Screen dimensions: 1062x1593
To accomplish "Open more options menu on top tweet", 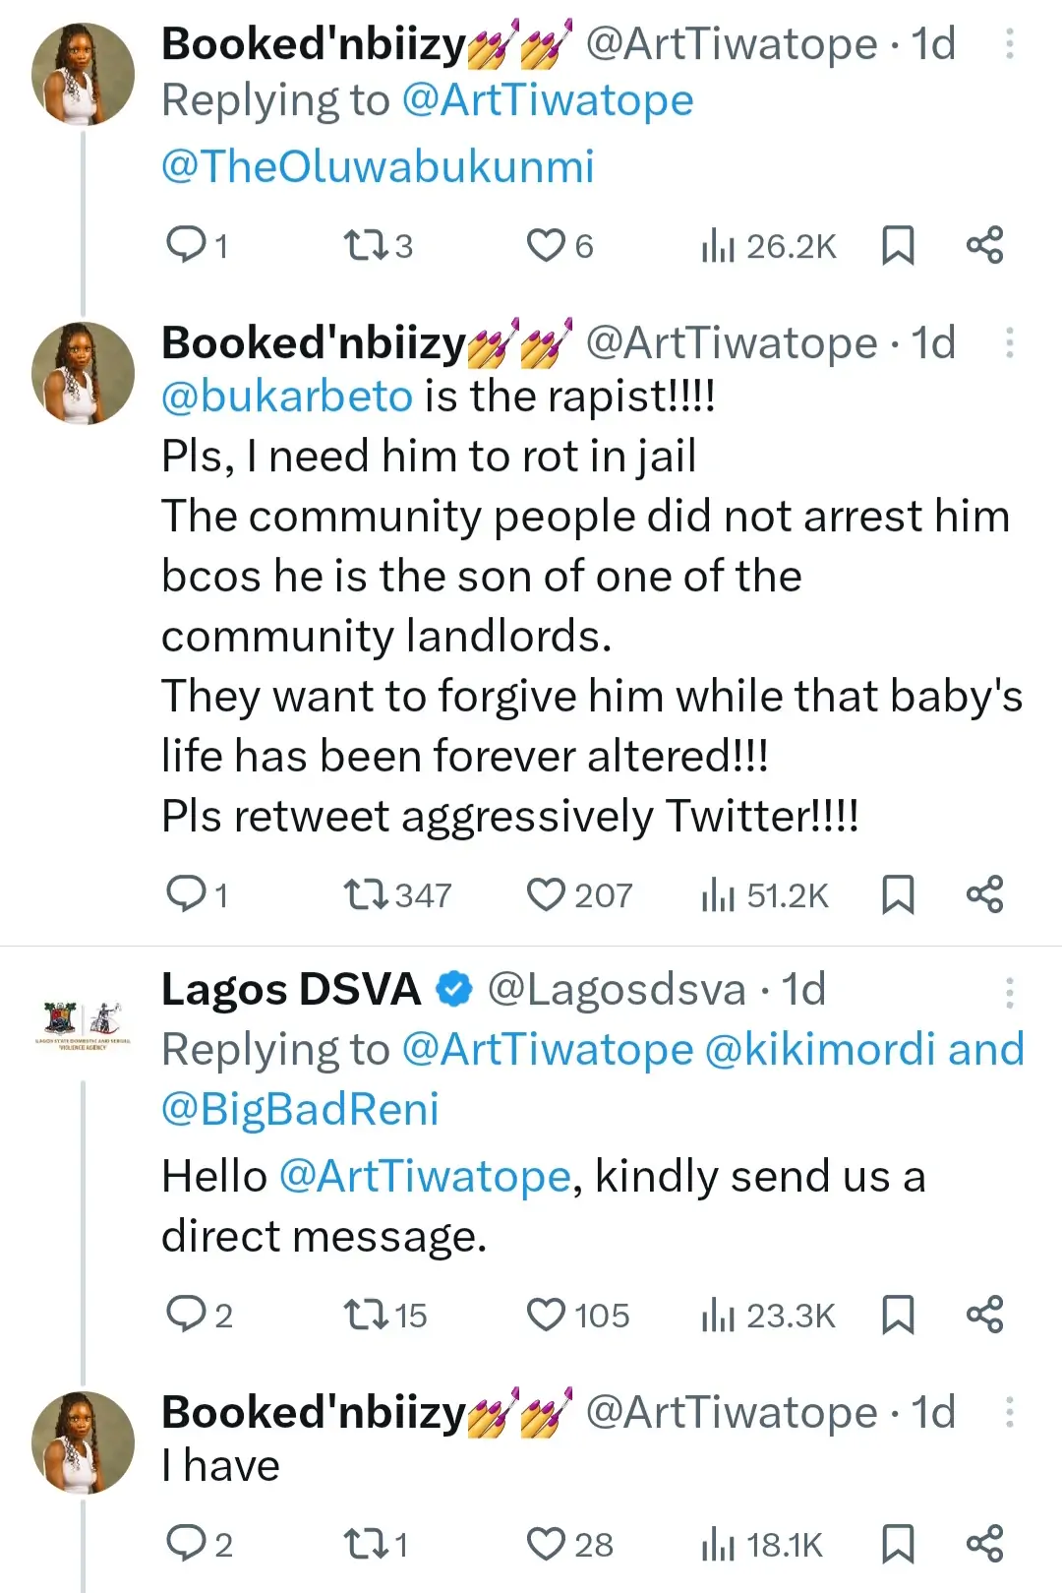I will click(1009, 44).
